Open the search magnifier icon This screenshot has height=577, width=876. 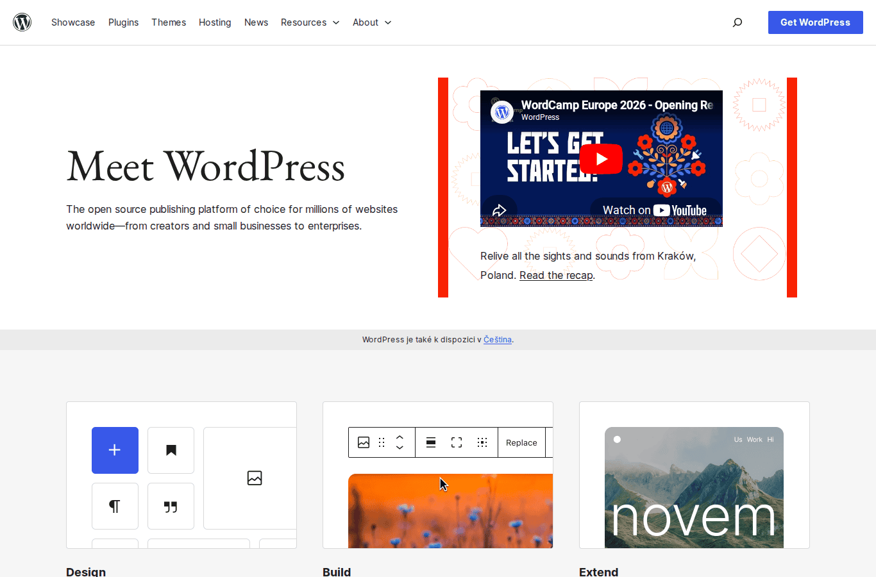tap(737, 22)
